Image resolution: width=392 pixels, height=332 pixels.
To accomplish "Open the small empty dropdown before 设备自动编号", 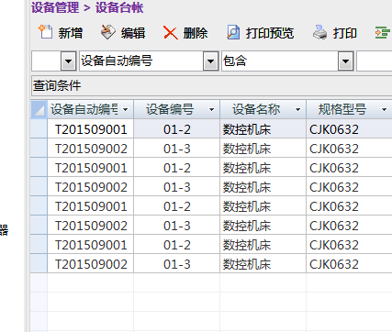I will click(x=68, y=61).
